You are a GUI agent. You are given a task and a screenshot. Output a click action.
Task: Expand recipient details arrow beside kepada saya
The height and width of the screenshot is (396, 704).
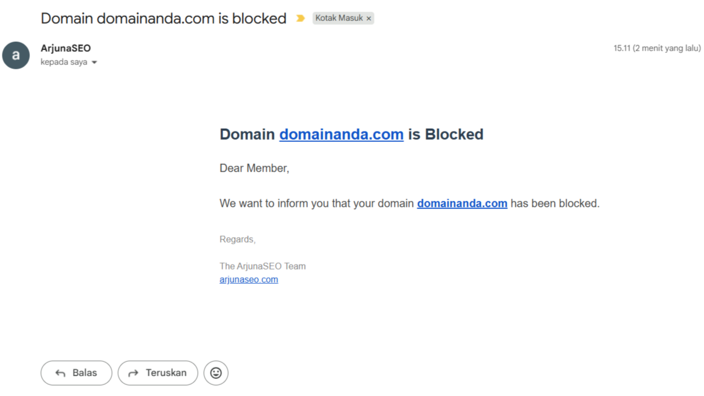(94, 63)
